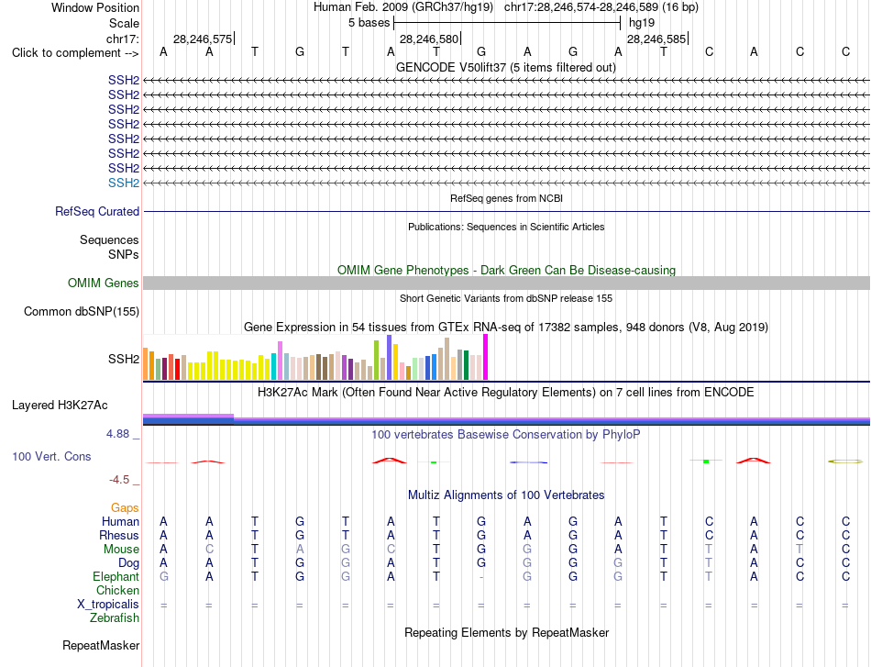
Task: Click the OMIM Genes track label
Action: pos(103,283)
